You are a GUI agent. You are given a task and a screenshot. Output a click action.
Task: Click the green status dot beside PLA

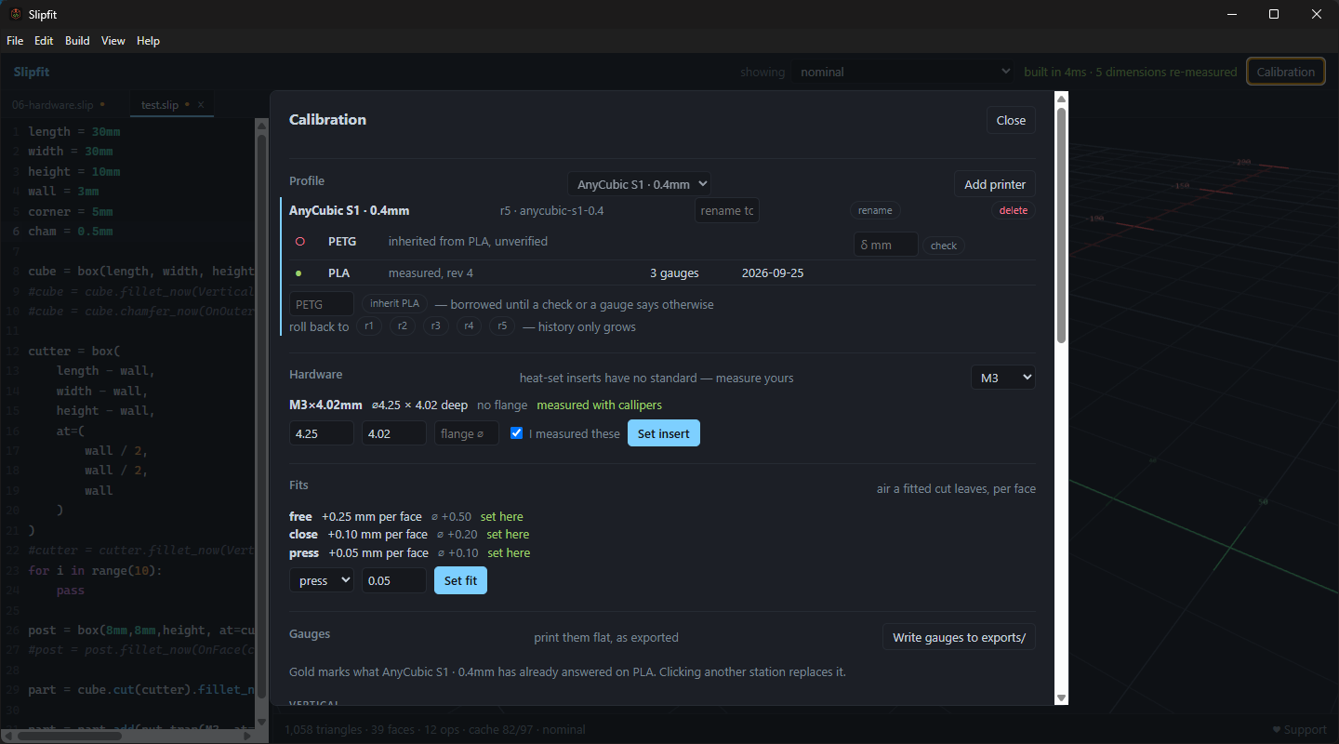(298, 273)
